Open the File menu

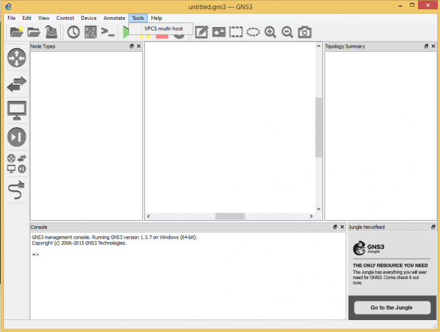click(x=11, y=18)
